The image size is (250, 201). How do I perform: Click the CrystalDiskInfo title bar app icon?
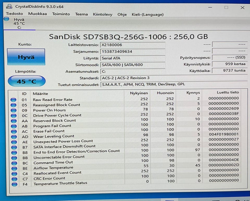click(x=9, y=6)
